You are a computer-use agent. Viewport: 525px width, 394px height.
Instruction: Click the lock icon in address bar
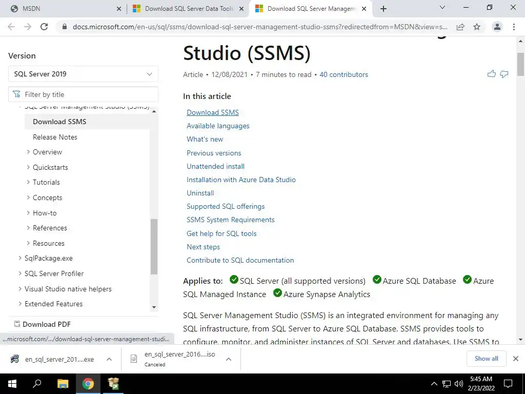coord(65,27)
